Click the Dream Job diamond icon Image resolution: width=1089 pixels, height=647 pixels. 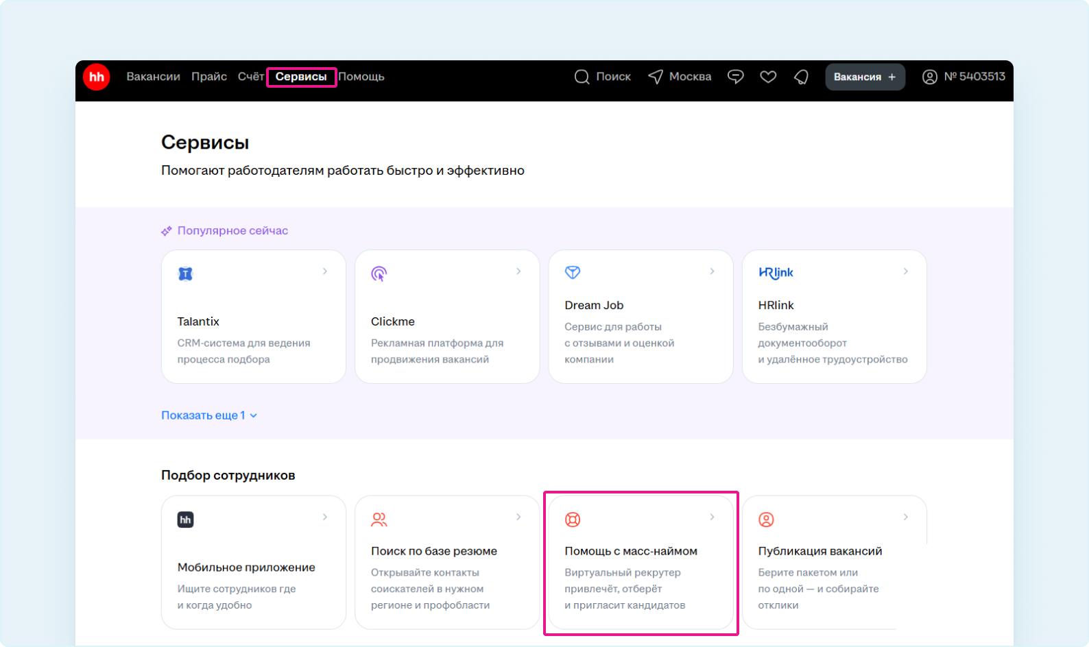click(573, 272)
